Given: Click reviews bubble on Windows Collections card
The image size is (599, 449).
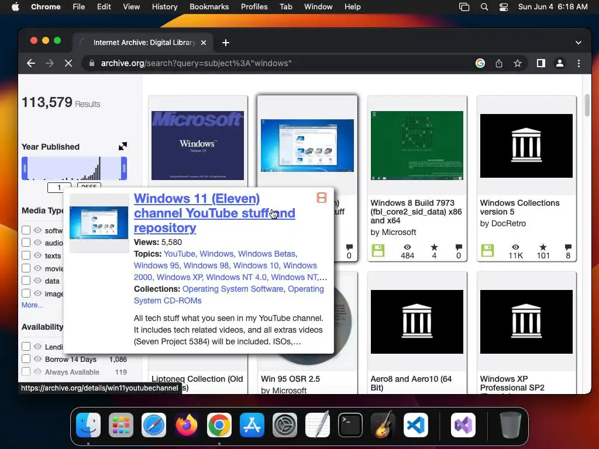Looking at the screenshot, I should (x=568, y=247).
